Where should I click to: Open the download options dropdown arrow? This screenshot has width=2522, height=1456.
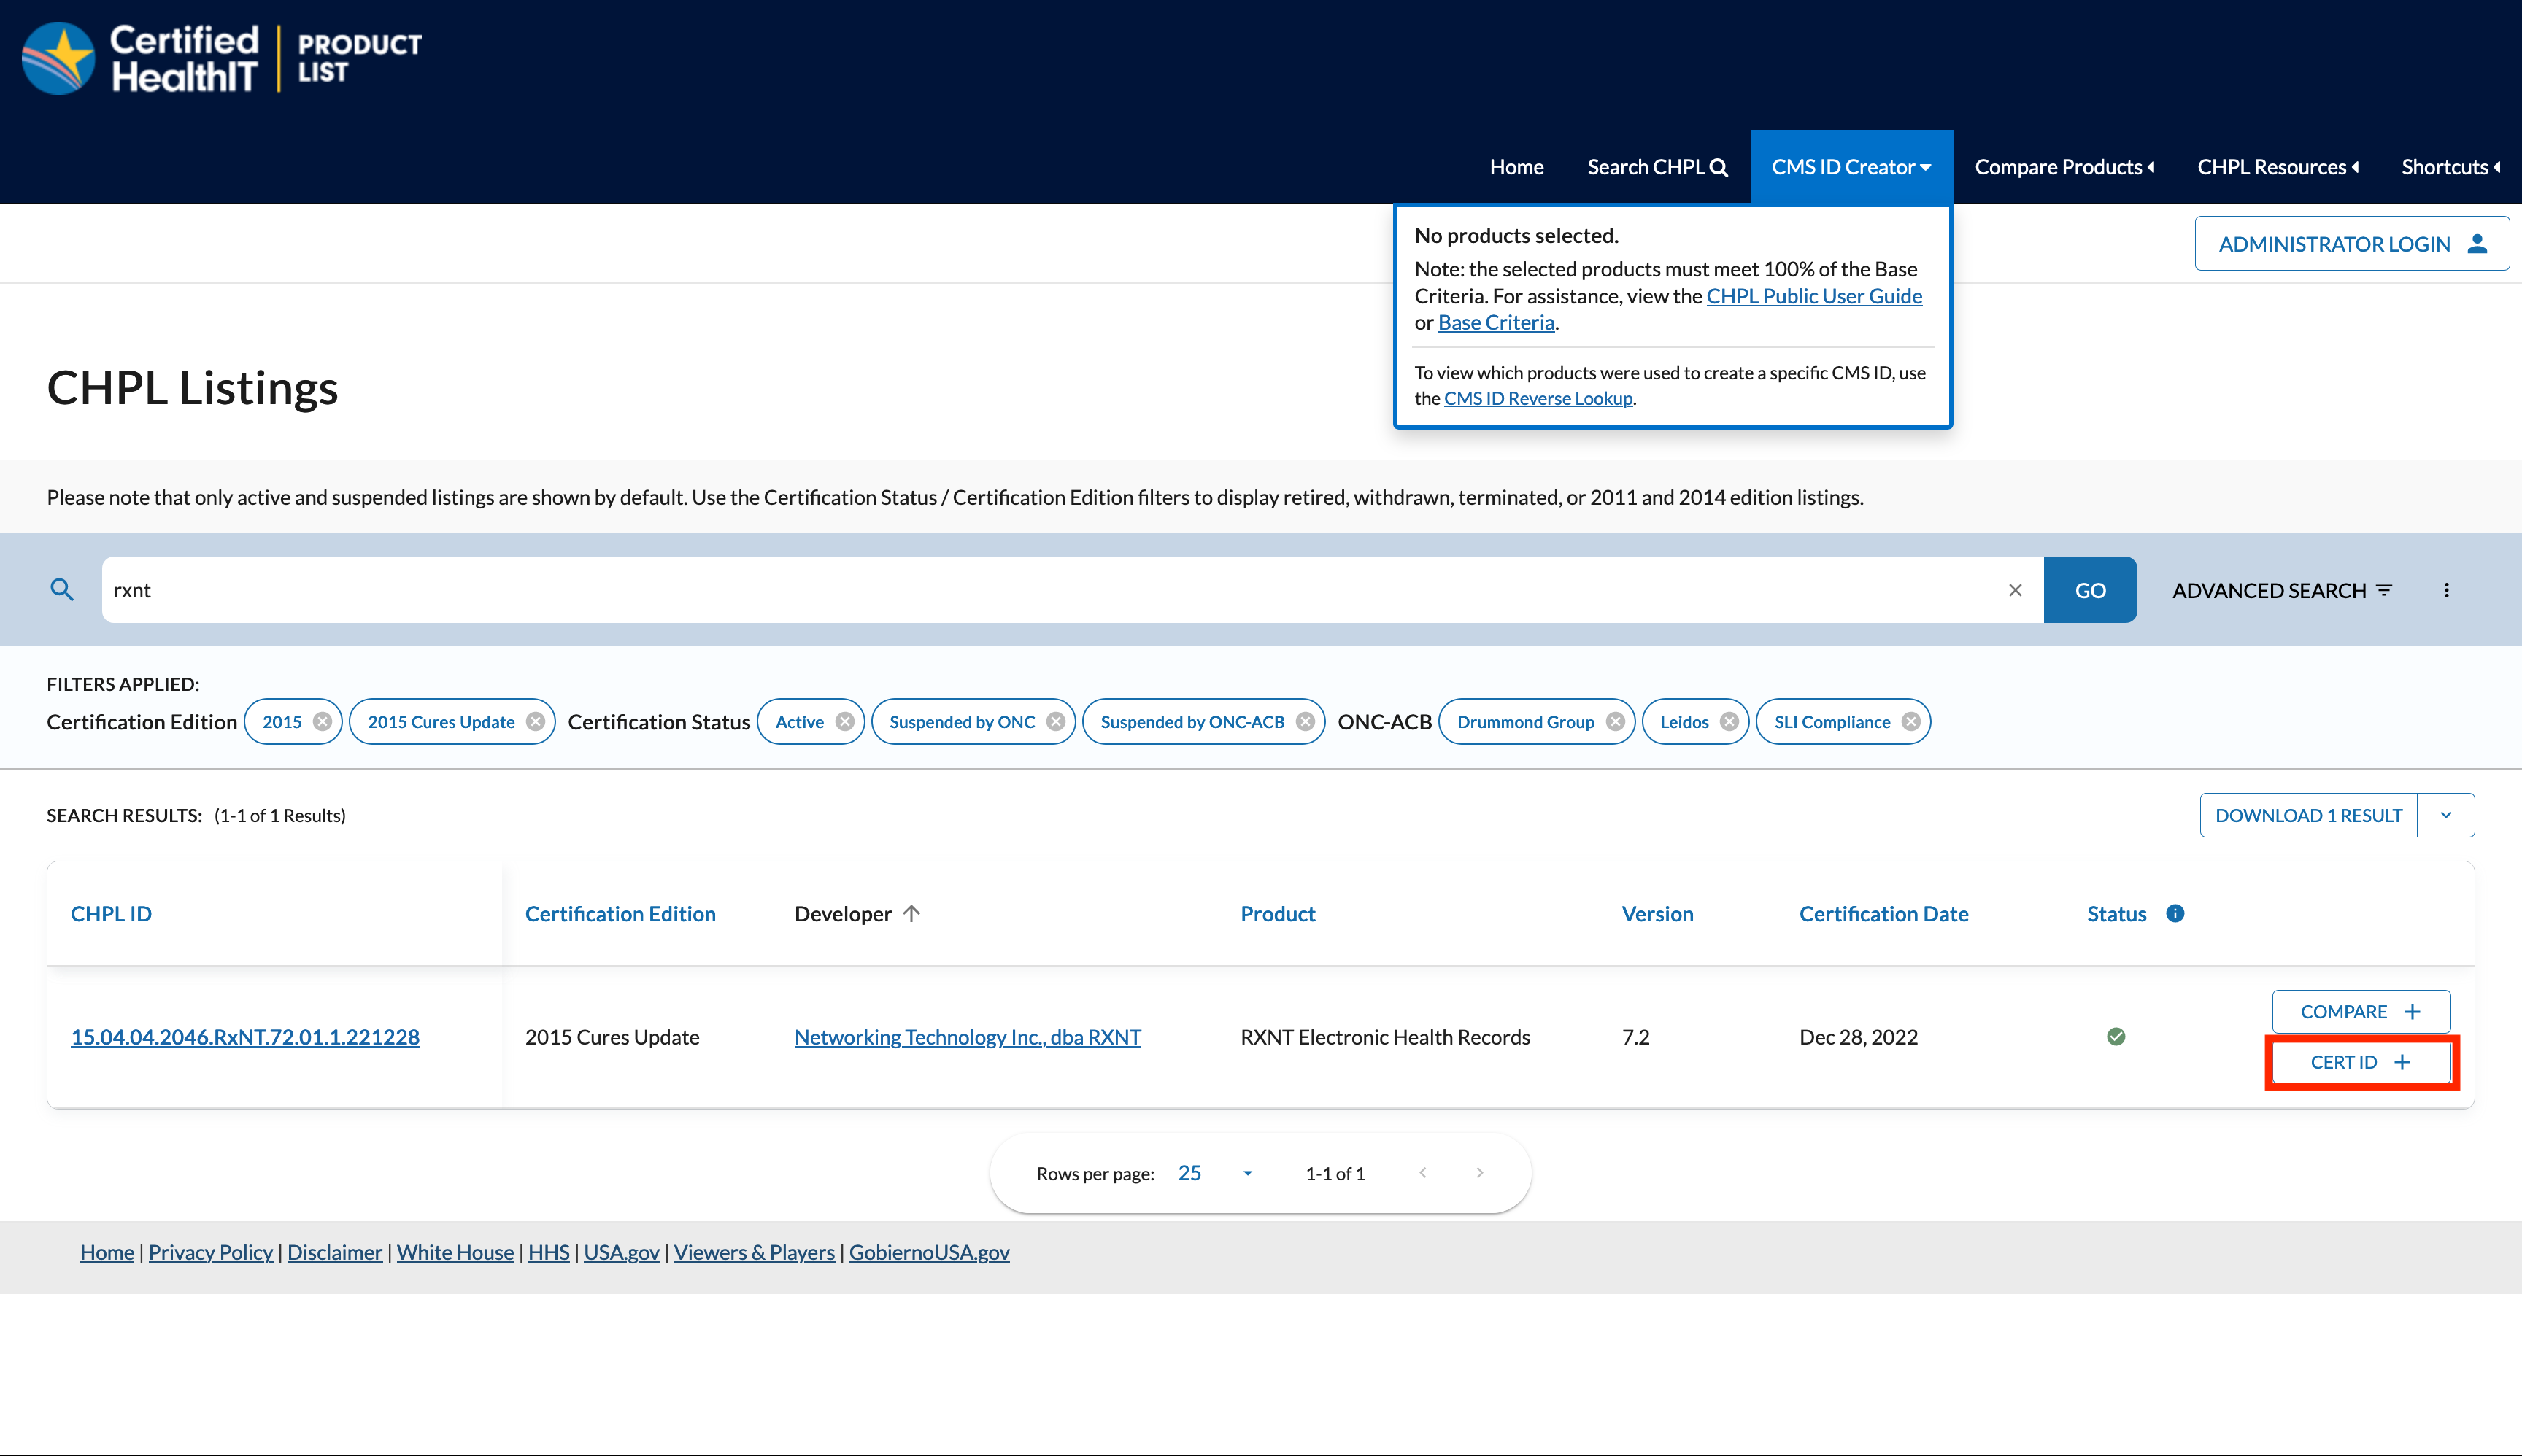click(x=2446, y=815)
